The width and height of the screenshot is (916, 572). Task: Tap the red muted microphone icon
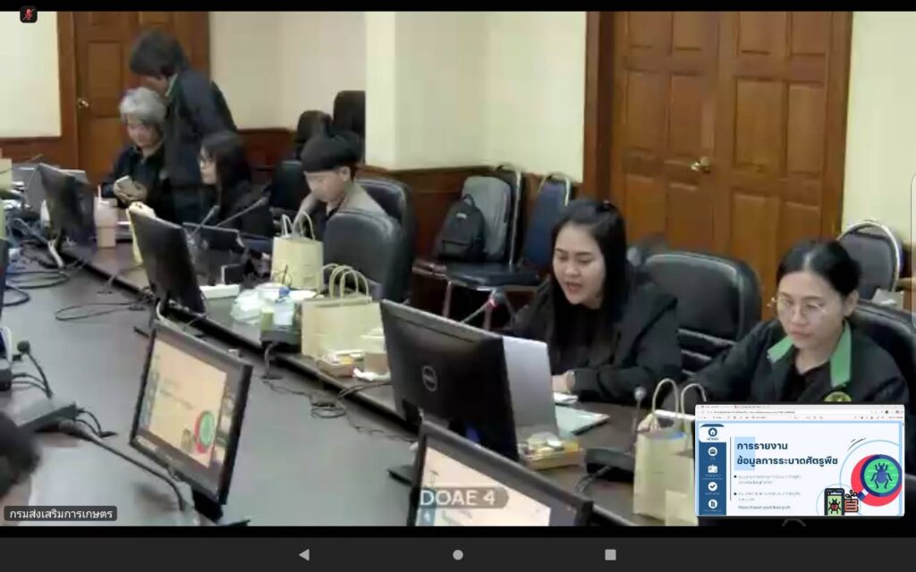[x=29, y=14]
